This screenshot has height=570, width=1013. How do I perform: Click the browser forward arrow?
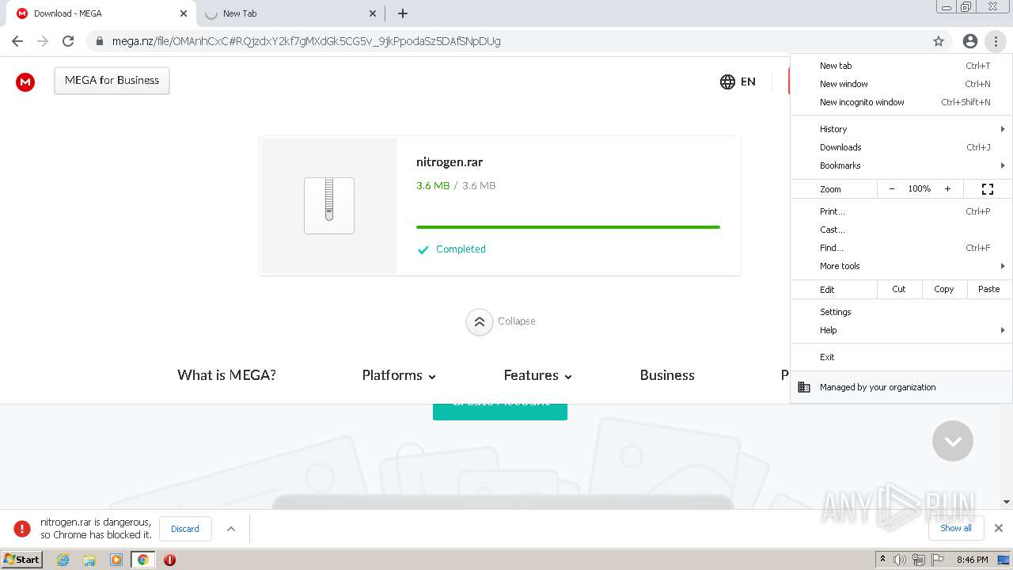point(43,41)
